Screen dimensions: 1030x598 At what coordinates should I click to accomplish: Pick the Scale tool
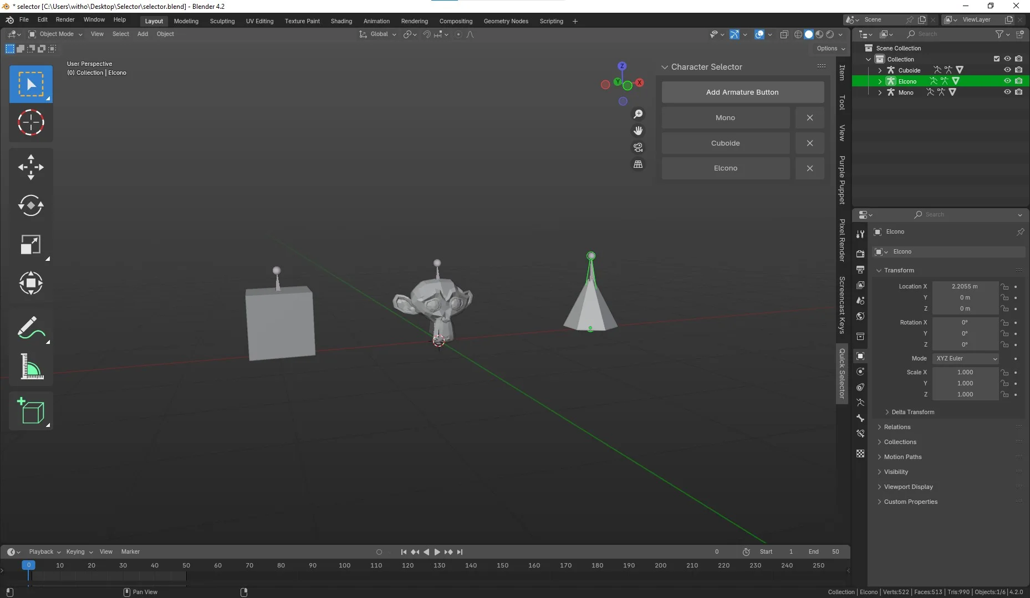click(x=31, y=244)
